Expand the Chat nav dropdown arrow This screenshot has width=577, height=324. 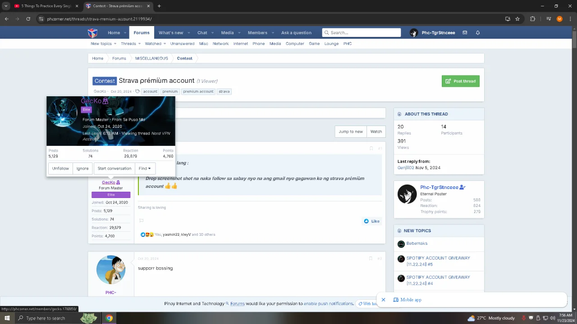point(212,33)
